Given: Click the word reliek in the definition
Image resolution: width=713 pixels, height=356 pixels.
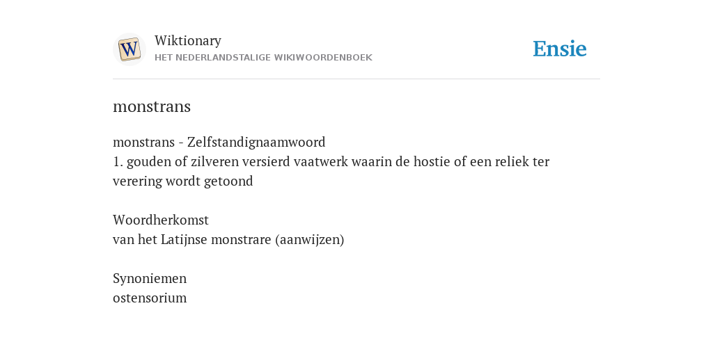Looking at the screenshot, I should pos(512,161).
